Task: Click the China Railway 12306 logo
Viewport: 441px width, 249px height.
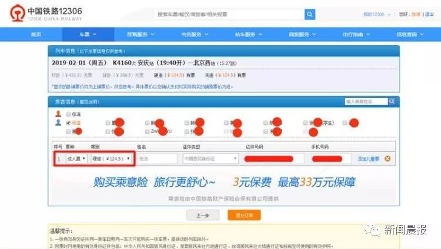Action: tap(46, 13)
